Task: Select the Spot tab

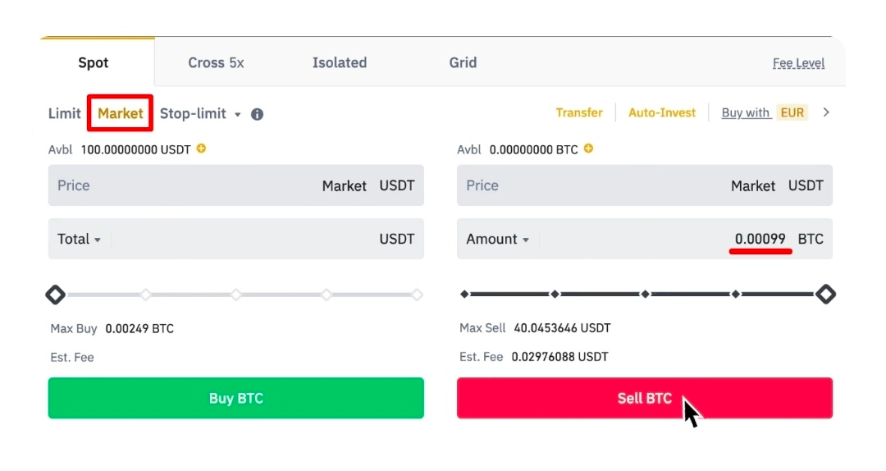Action: pos(94,62)
